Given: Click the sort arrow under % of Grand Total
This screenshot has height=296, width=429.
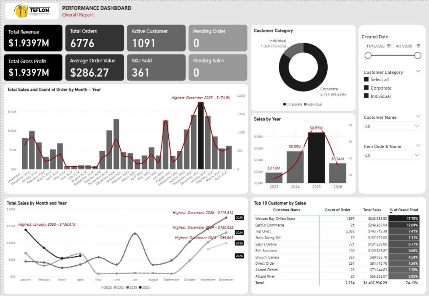Looking at the screenshot, I should click(x=391, y=213).
